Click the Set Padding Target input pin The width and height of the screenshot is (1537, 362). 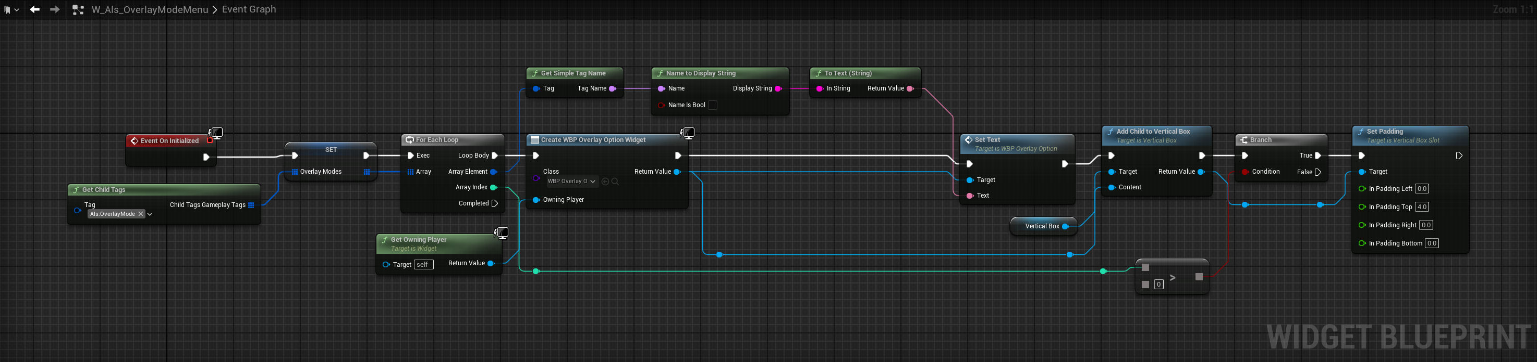[x=1362, y=172]
